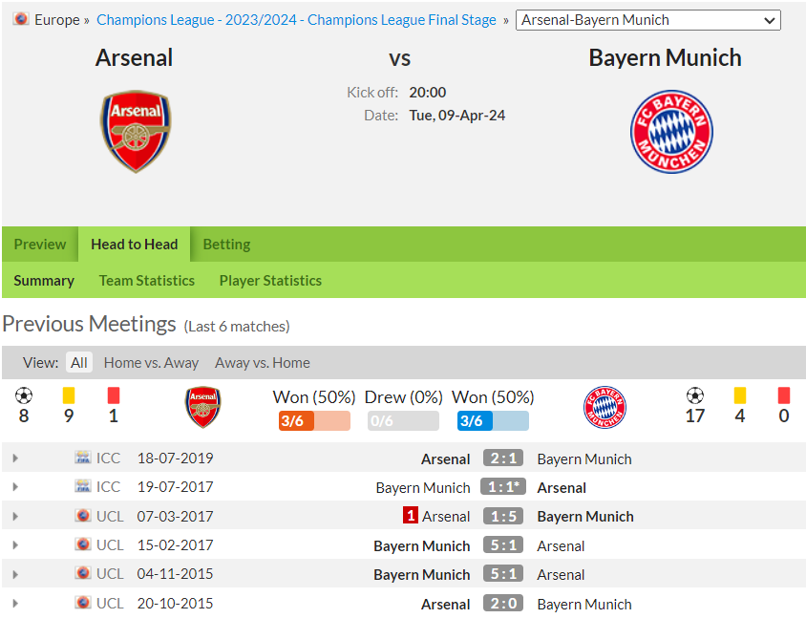Click the 2:0 score of the 20-10-2015 match
The image size is (806, 640).
503,603
